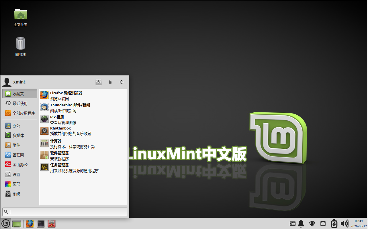Viewport: 368px width, 229px height.
Task: Select 收藏夹 favorites category
Action: [20, 93]
